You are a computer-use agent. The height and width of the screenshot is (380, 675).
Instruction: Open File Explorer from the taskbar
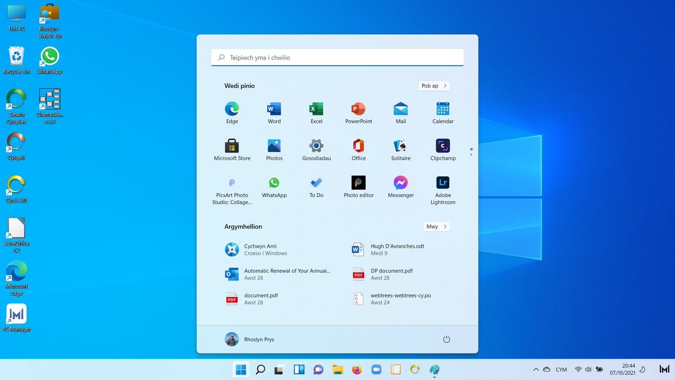[337, 369]
